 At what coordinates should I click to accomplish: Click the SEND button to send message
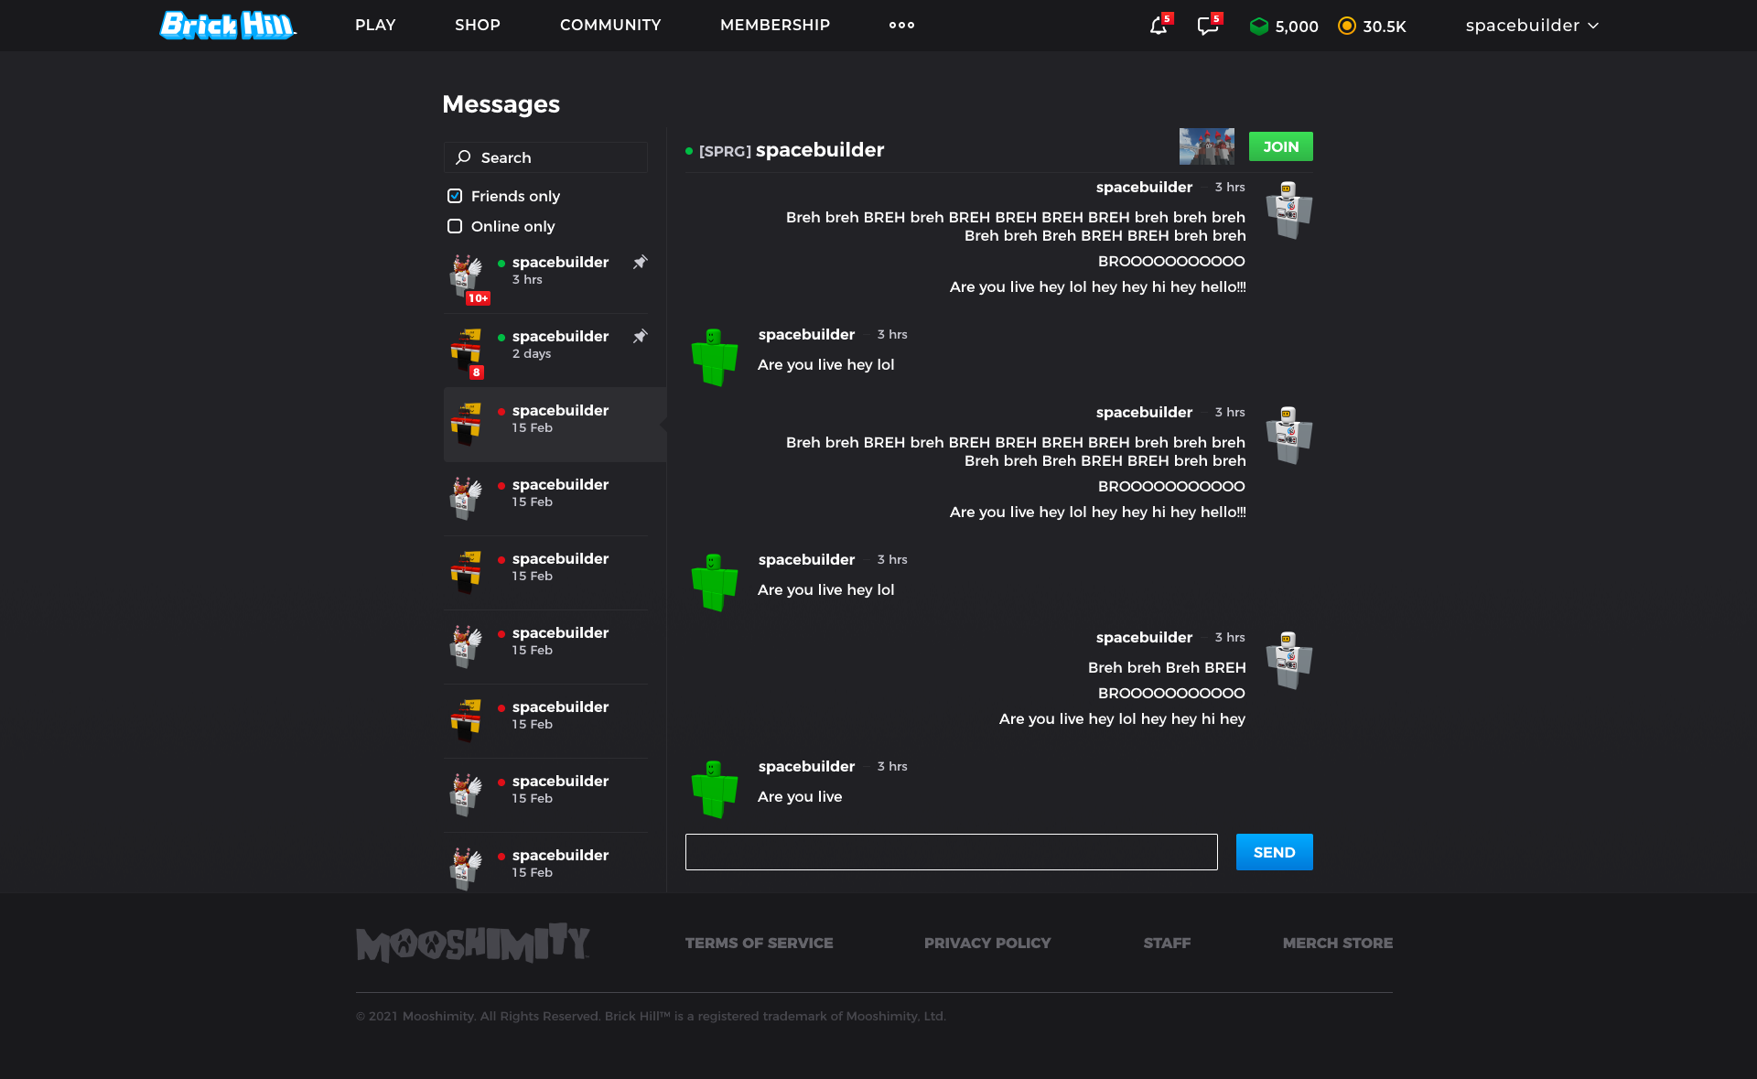pos(1274,852)
